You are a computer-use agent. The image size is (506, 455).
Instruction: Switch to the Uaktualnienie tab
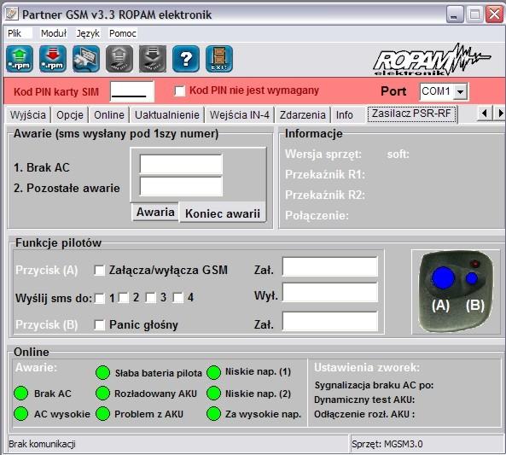(x=167, y=115)
